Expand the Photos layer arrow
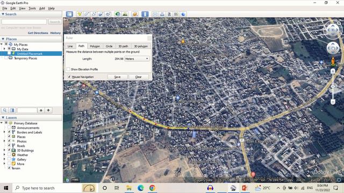 [5, 141]
